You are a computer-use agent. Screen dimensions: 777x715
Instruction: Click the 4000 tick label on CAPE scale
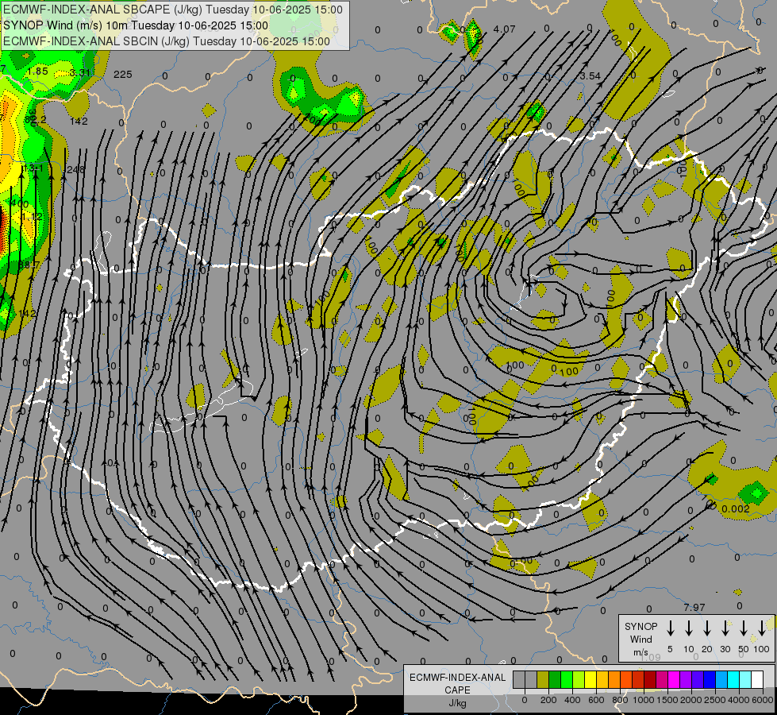point(739,700)
